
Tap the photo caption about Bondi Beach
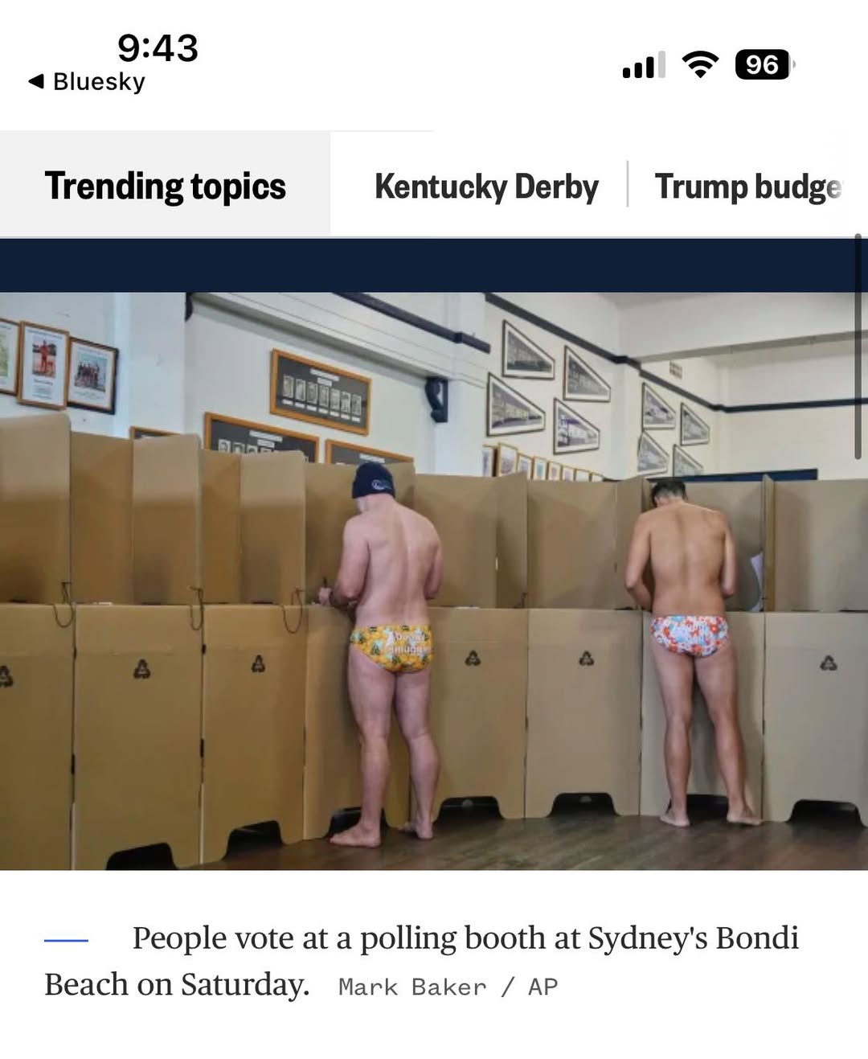pos(422,961)
